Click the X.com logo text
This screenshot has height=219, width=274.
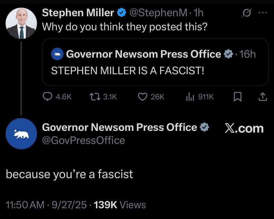244,128
